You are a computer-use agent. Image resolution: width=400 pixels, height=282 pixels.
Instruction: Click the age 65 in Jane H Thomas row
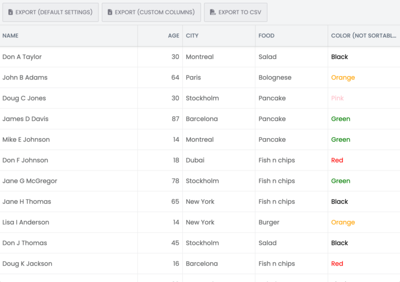click(175, 202)
